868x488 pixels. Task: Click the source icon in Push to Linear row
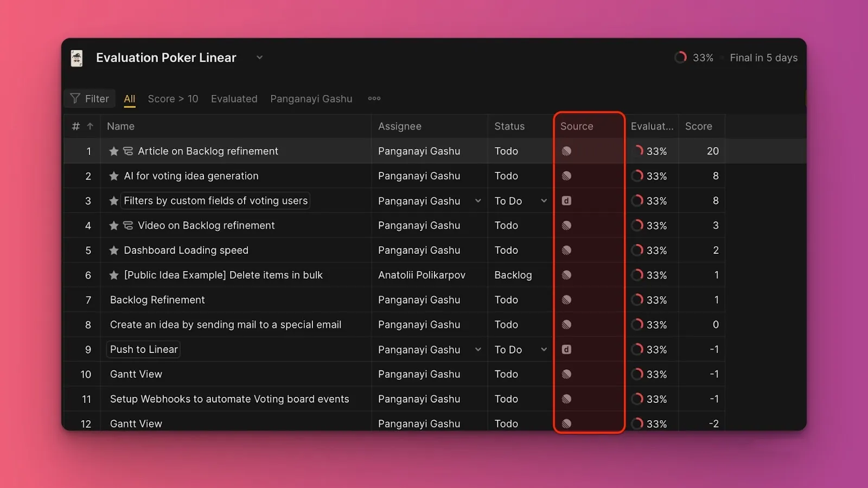click(x=566, y=350)
